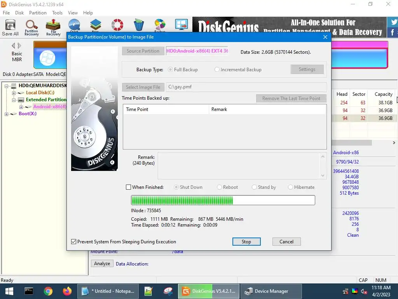Click the Source Partition button
Viewport: 398px width, 299px height.
[x=143, y=51]
